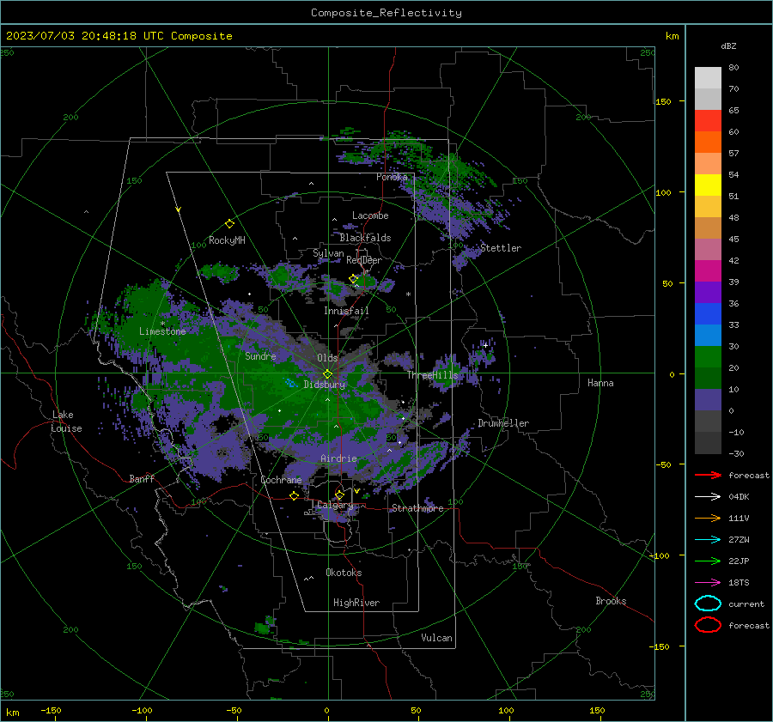Click the km unit label at bottom left
The height and width of the screenshot is (722, 773).
13,713
